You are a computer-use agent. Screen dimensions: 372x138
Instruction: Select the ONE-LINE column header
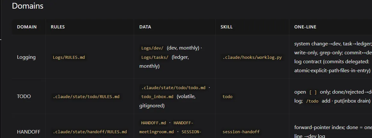point(305,27)
